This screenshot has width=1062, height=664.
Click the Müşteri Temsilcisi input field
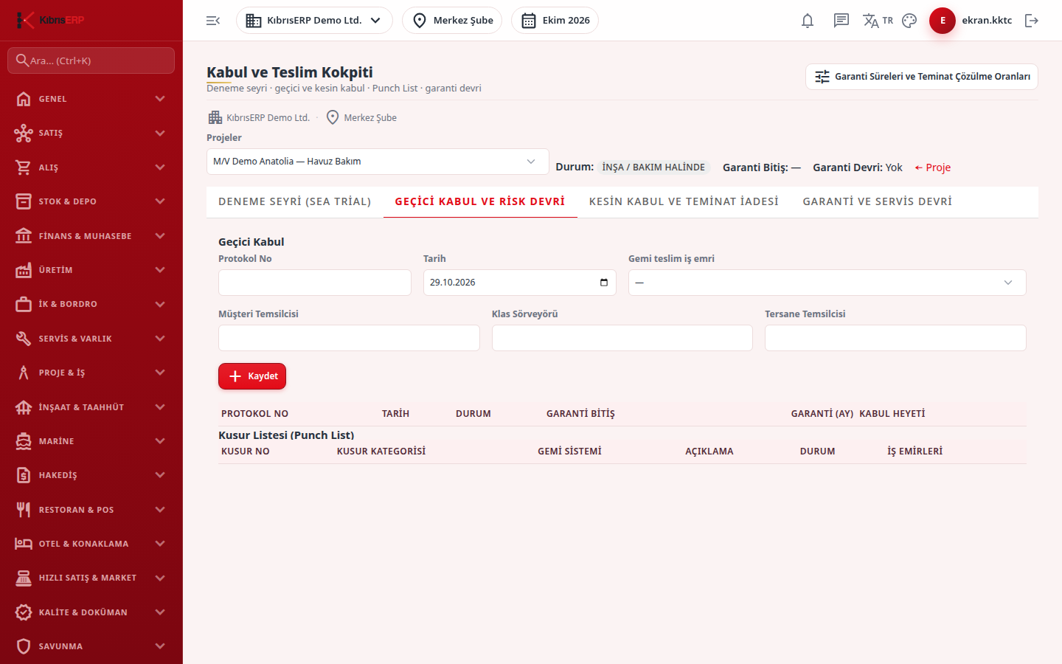[349, 338]
